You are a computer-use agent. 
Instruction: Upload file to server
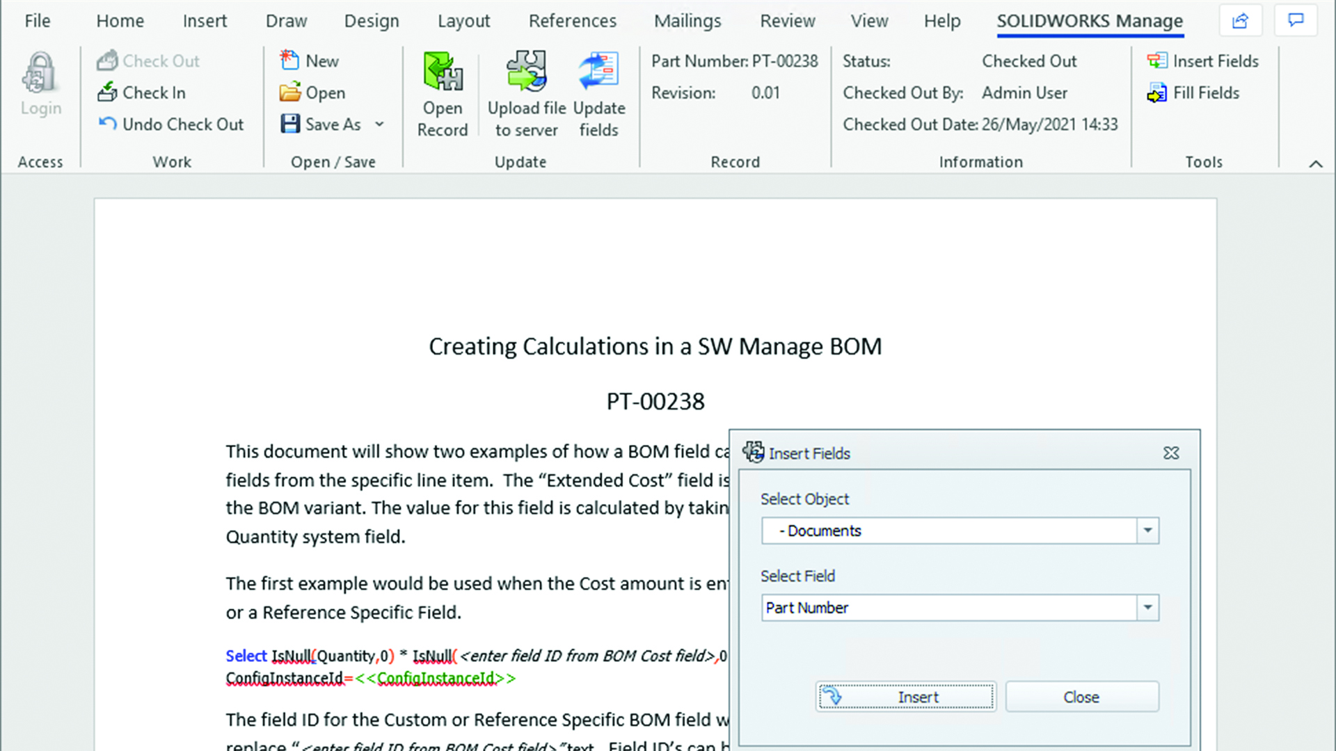tap(527, 95)
